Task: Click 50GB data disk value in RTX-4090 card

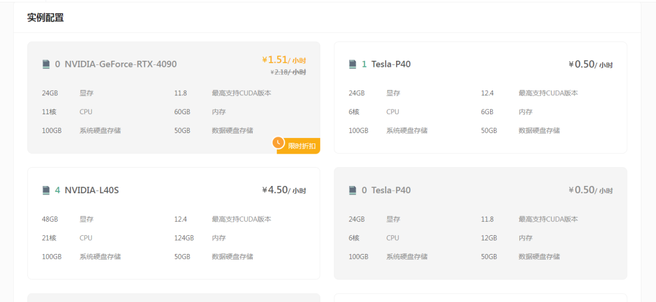Action: (182, 131)
